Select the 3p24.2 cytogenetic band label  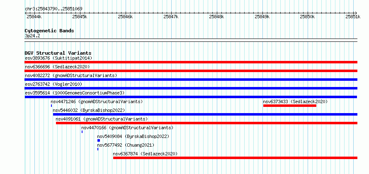[32, 36]
